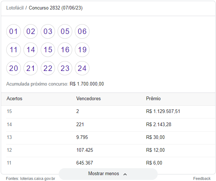Click the Feedback link

202,178
